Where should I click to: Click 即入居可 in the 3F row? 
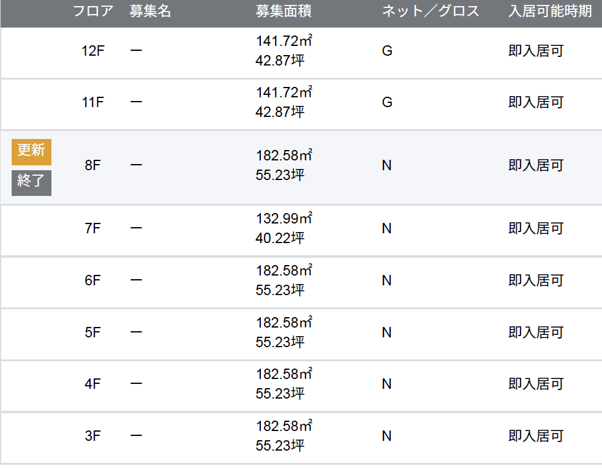(535, 437)
